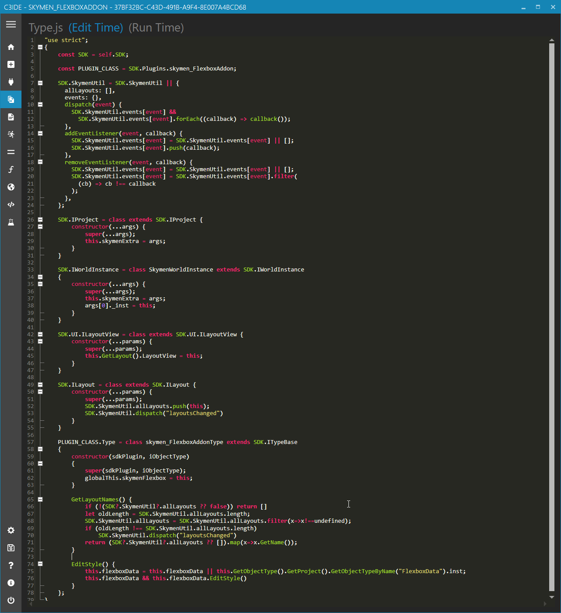The width and height of the screenshot is (561, 613).
Task: Click the power (exit) button
Action: point(11,600)
